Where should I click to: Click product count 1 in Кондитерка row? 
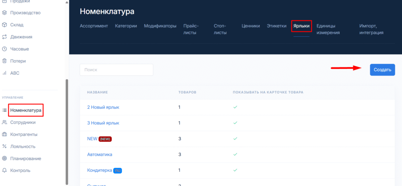click(x=179, y=170)
